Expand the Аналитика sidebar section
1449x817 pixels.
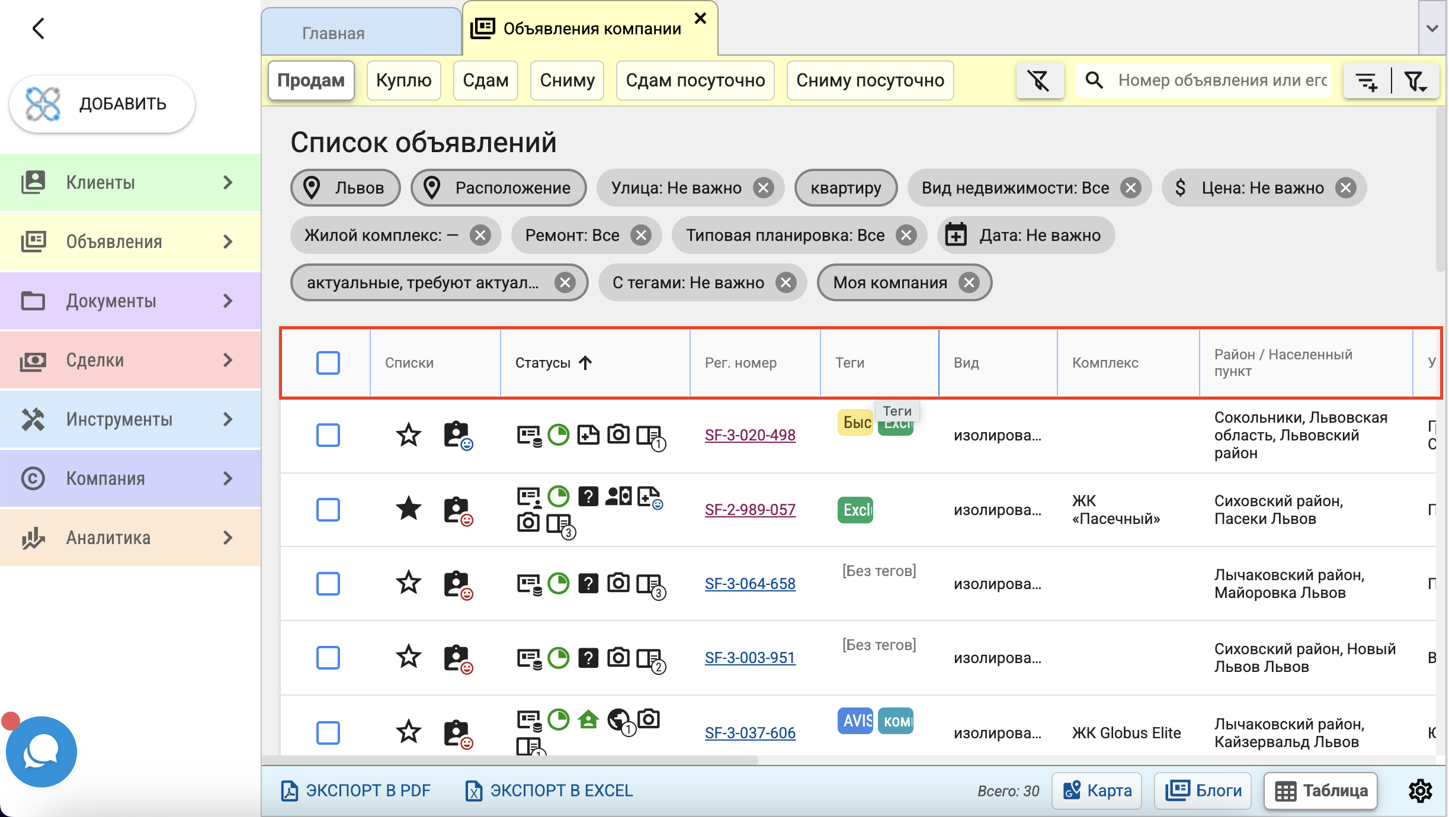[130, 538]
